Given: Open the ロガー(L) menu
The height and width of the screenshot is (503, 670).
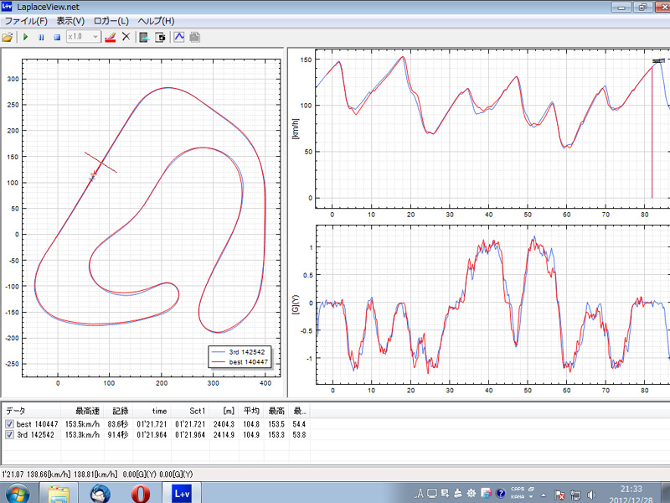Looking at the screenshot, I should coord(111,21).
